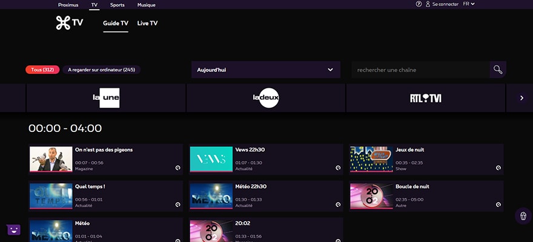Enable the Tous (312) filter
The image size is (533, 242).
point(42,70)
